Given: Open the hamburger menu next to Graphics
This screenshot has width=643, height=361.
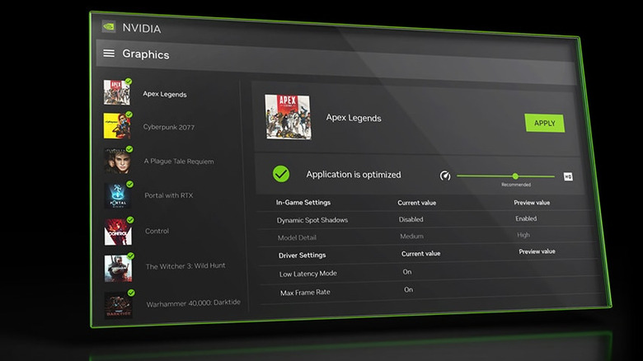Looking at the screenshot, I should 109,54.
